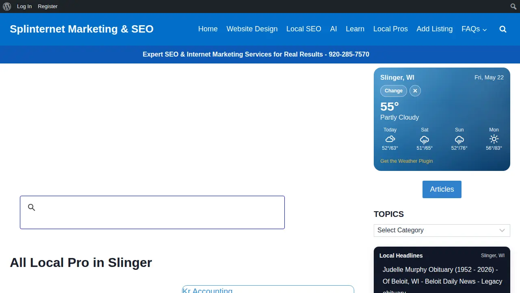Screen dimensions: 520x293
Task: Expand the FAQs menu chevron
Action: click(484, 30)
